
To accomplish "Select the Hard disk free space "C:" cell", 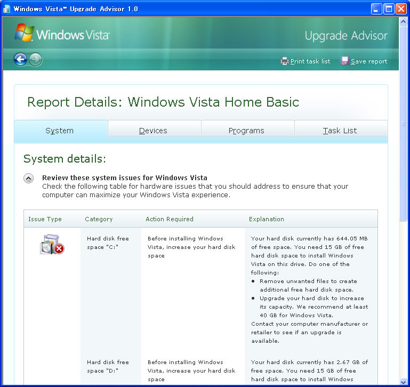I will 108,243.
